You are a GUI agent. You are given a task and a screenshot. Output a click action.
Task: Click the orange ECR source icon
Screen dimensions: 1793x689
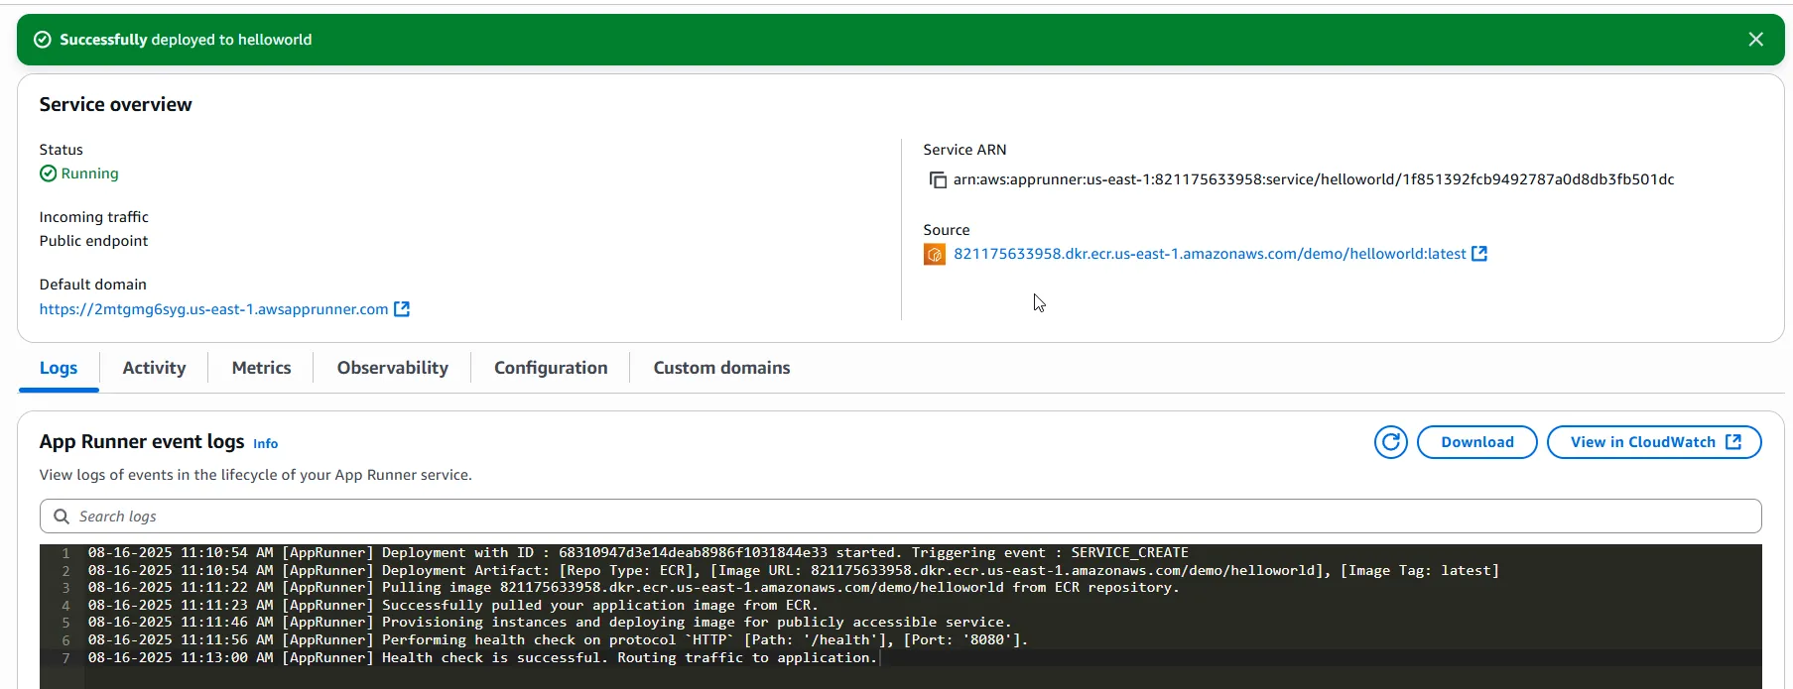point(935,255)
